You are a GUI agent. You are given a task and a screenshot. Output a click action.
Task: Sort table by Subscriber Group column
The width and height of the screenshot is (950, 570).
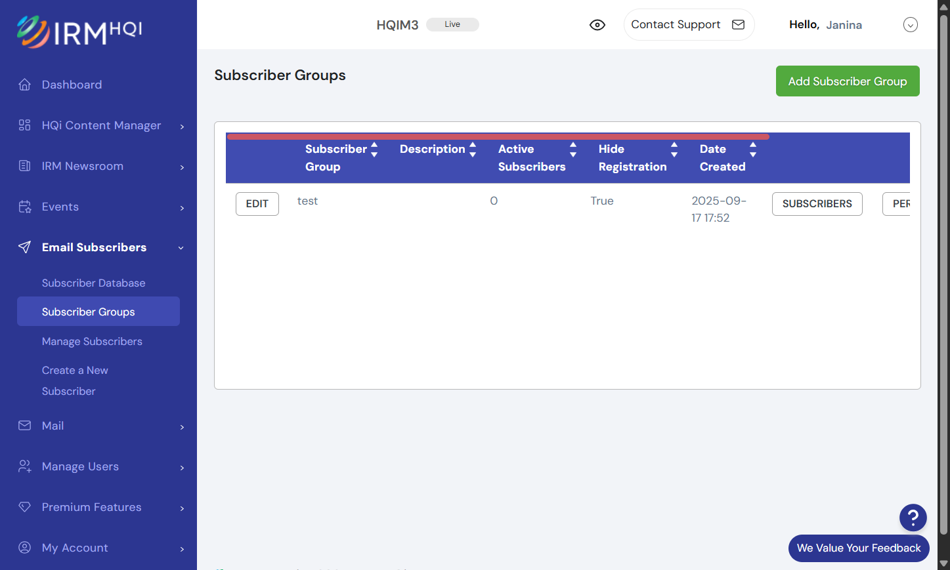pos(374,150)
